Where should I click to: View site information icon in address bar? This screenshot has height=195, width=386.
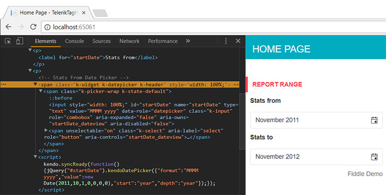point(47,27)
